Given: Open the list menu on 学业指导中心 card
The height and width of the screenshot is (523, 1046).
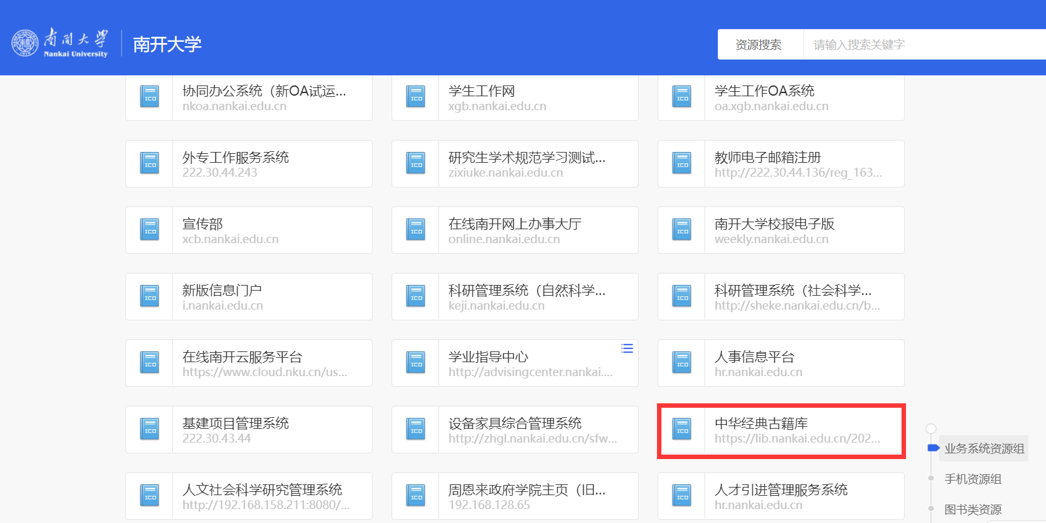Looking at the screenshot, I should click(x=627, y=348).
